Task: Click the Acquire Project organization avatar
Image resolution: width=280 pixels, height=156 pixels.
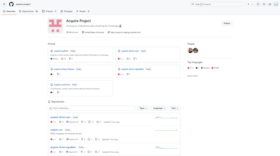Action: point(55,26)
